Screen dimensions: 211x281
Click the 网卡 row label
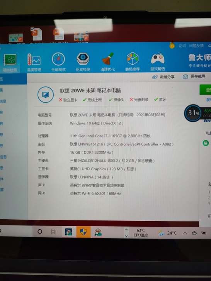(x=41, y=193)
